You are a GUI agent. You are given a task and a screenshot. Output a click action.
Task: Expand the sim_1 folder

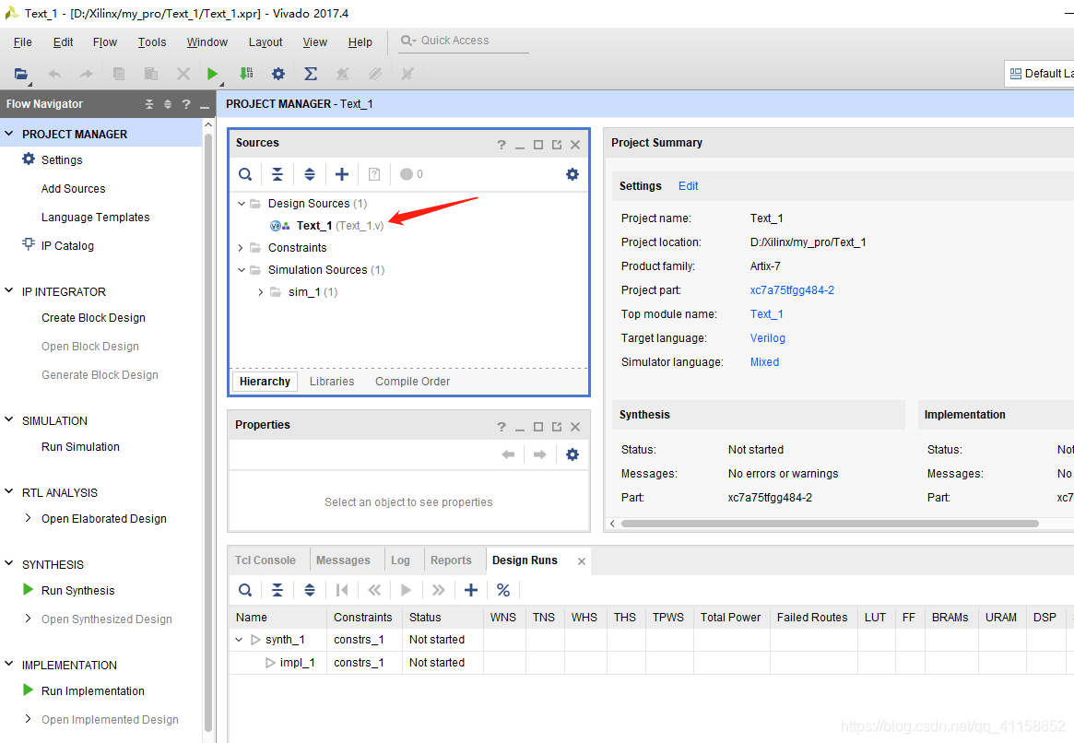coord(261,291)
